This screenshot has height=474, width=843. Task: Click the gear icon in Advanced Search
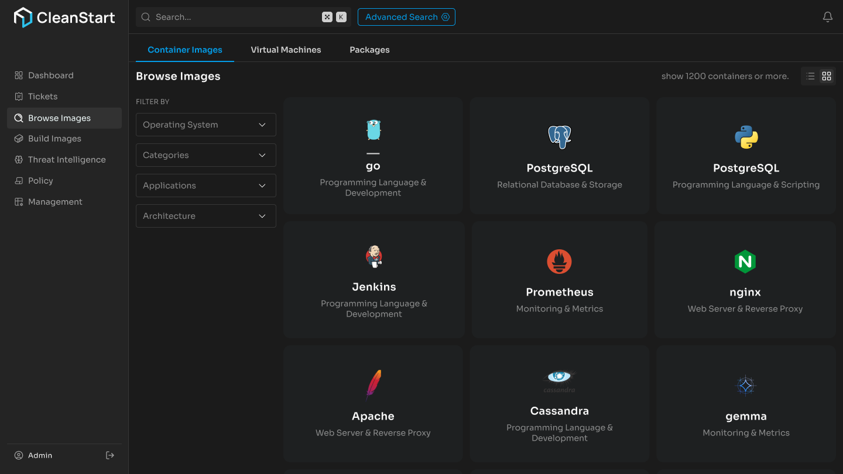click(446, 17)
